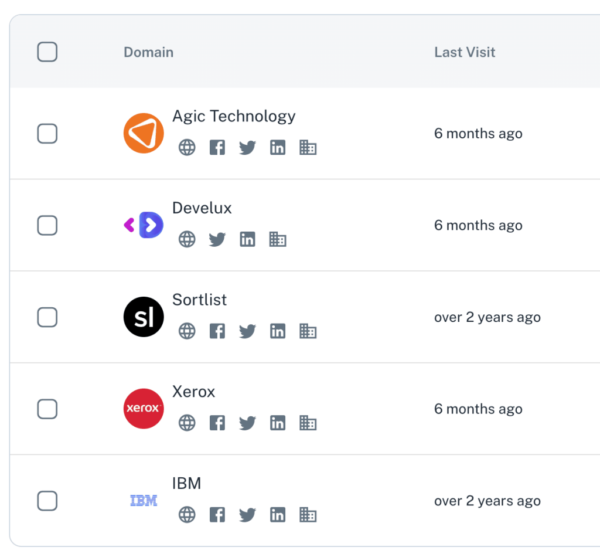Check the Agic Technology row checkbox

[x=47, y=134]
